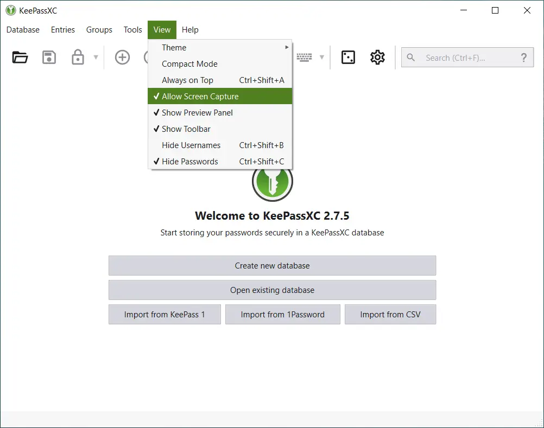Click Open existing database button

click(273, 290)
